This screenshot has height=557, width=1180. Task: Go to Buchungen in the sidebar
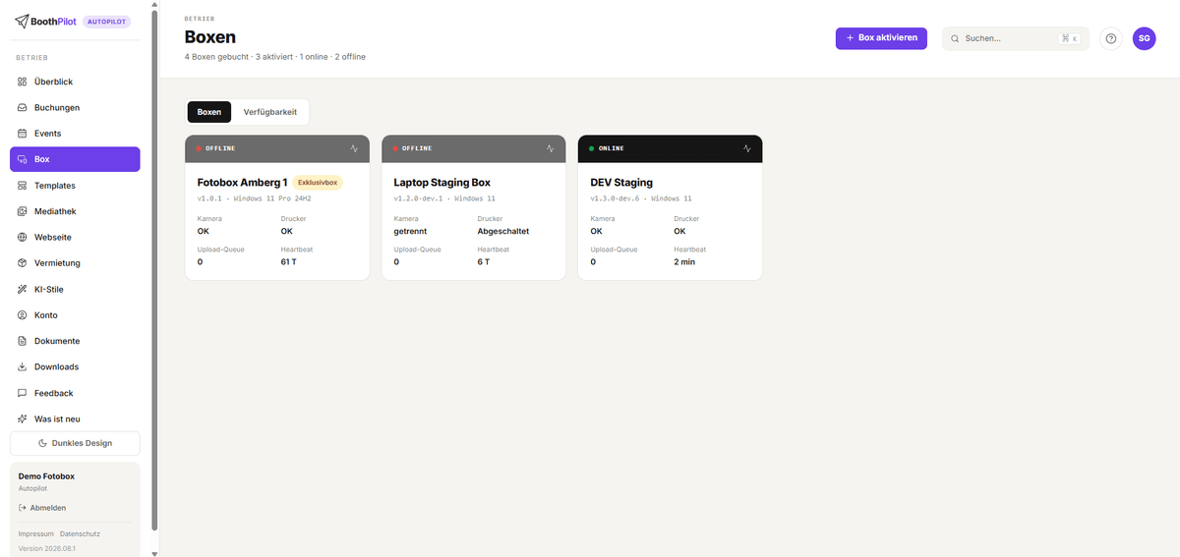75,108
